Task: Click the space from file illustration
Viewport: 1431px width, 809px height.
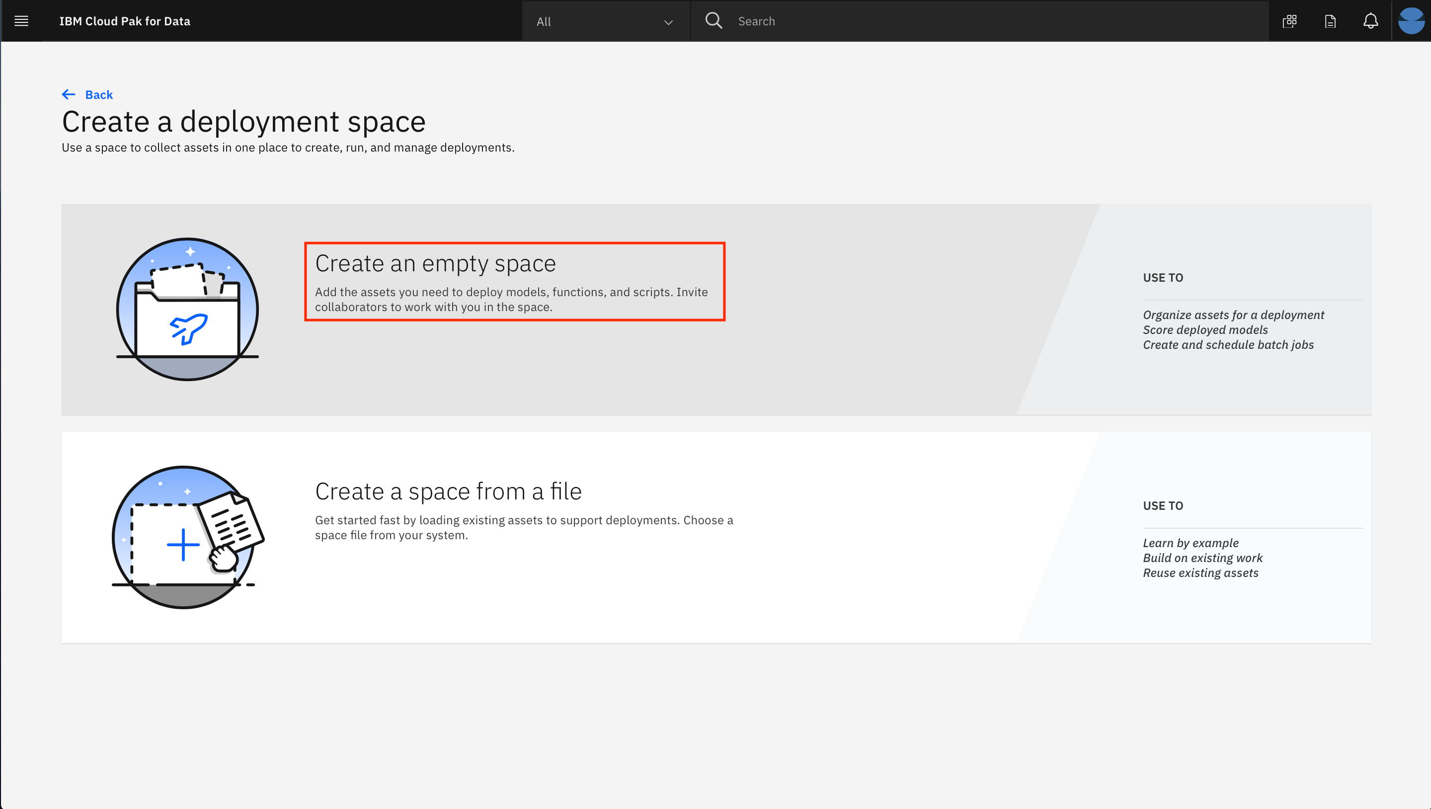Action: [187, 537]
